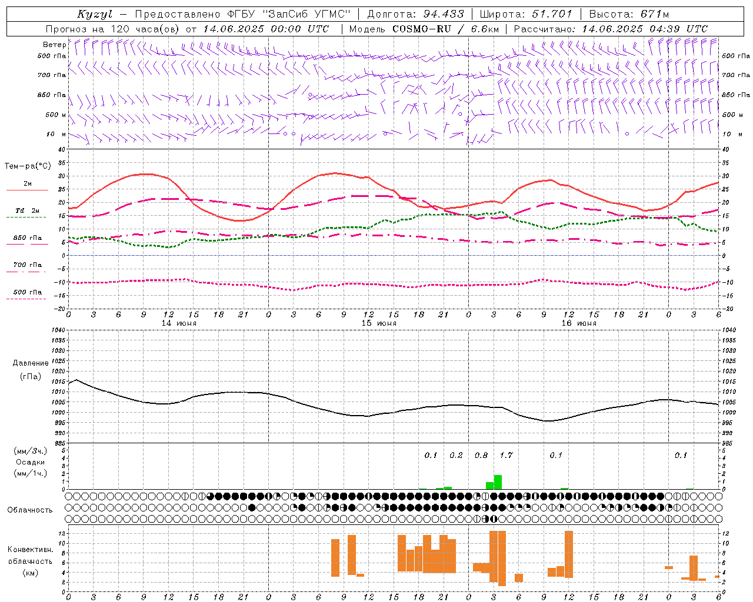Screen dimensions: 753x602
Task: Click the '500 гПа' entry in temperature legend
Action: pos(27,292)
